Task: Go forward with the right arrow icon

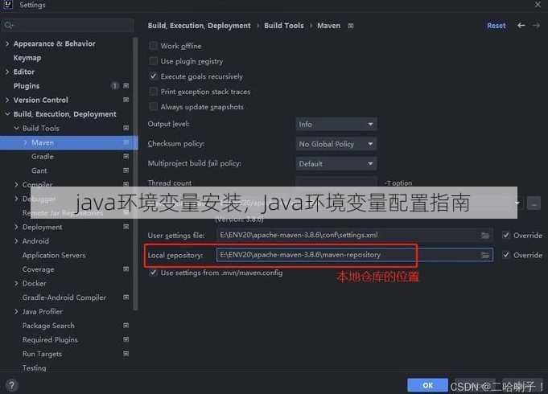Action: click(x=536, y=26)
